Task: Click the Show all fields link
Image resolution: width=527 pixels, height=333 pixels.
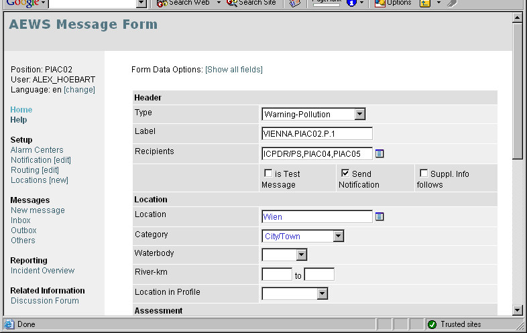Action: [234, 70]
